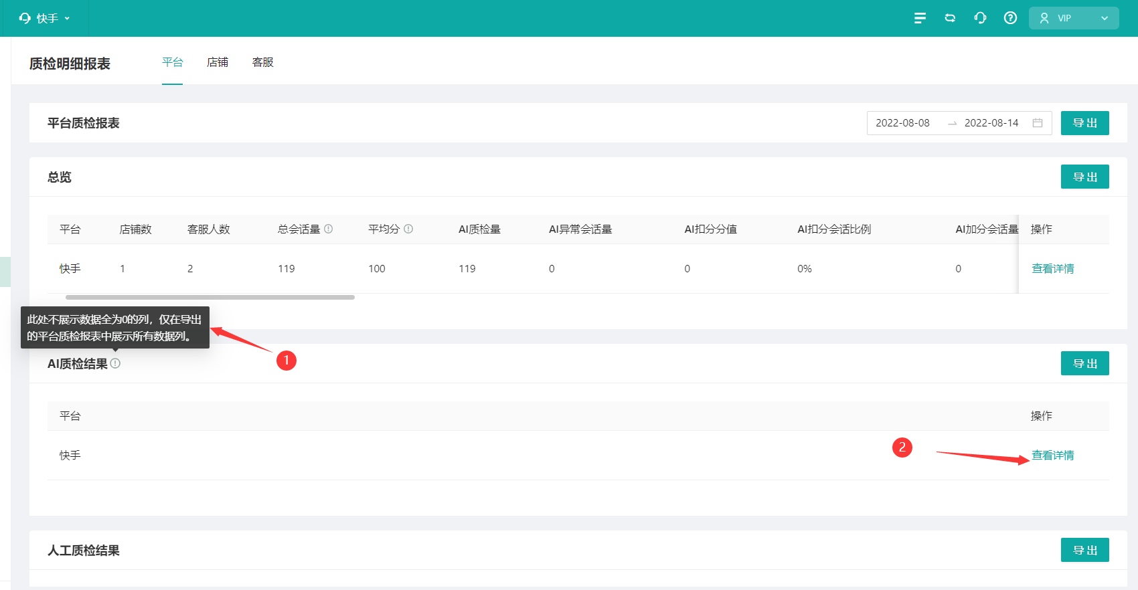Click info icon next to 总会话量

click(328, 229)
